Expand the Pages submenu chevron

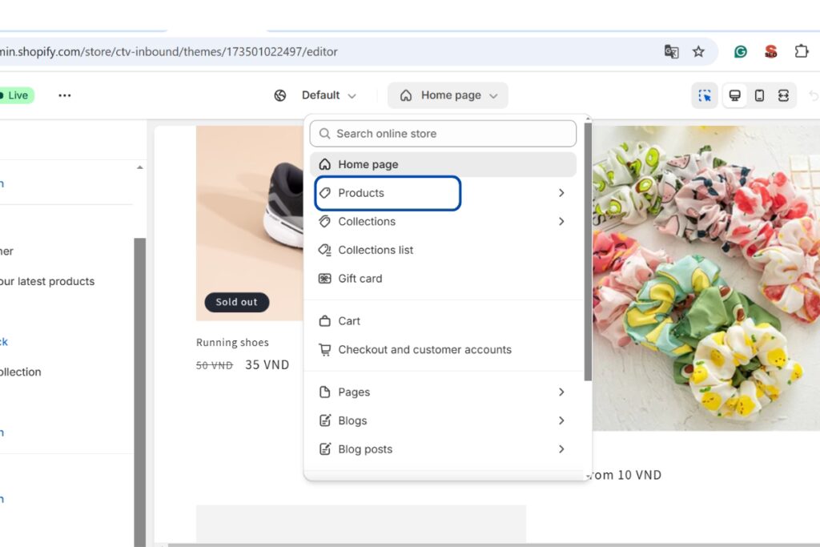point(561,392)
